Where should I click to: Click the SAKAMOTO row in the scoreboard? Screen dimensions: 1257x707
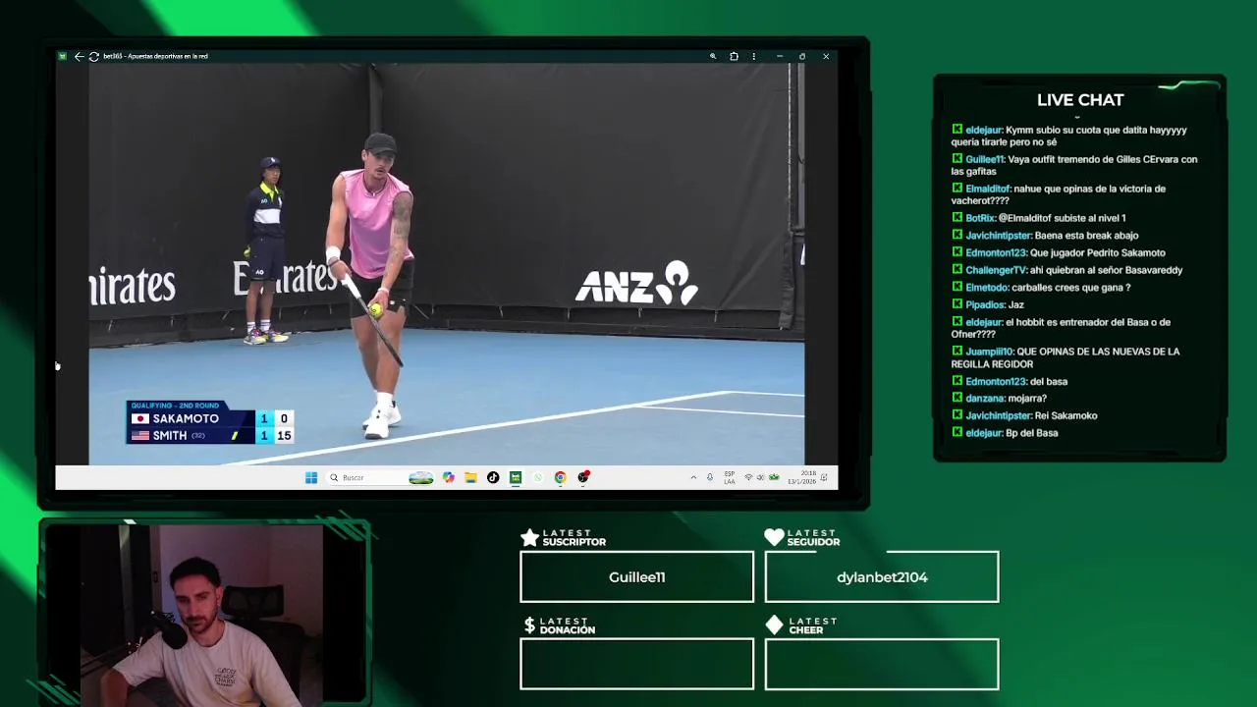click(210, 418)
